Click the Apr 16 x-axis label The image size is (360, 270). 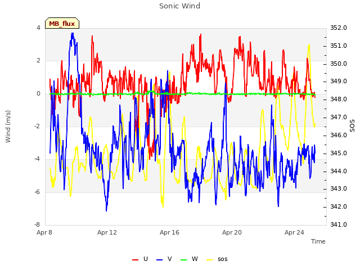point(169,232)
